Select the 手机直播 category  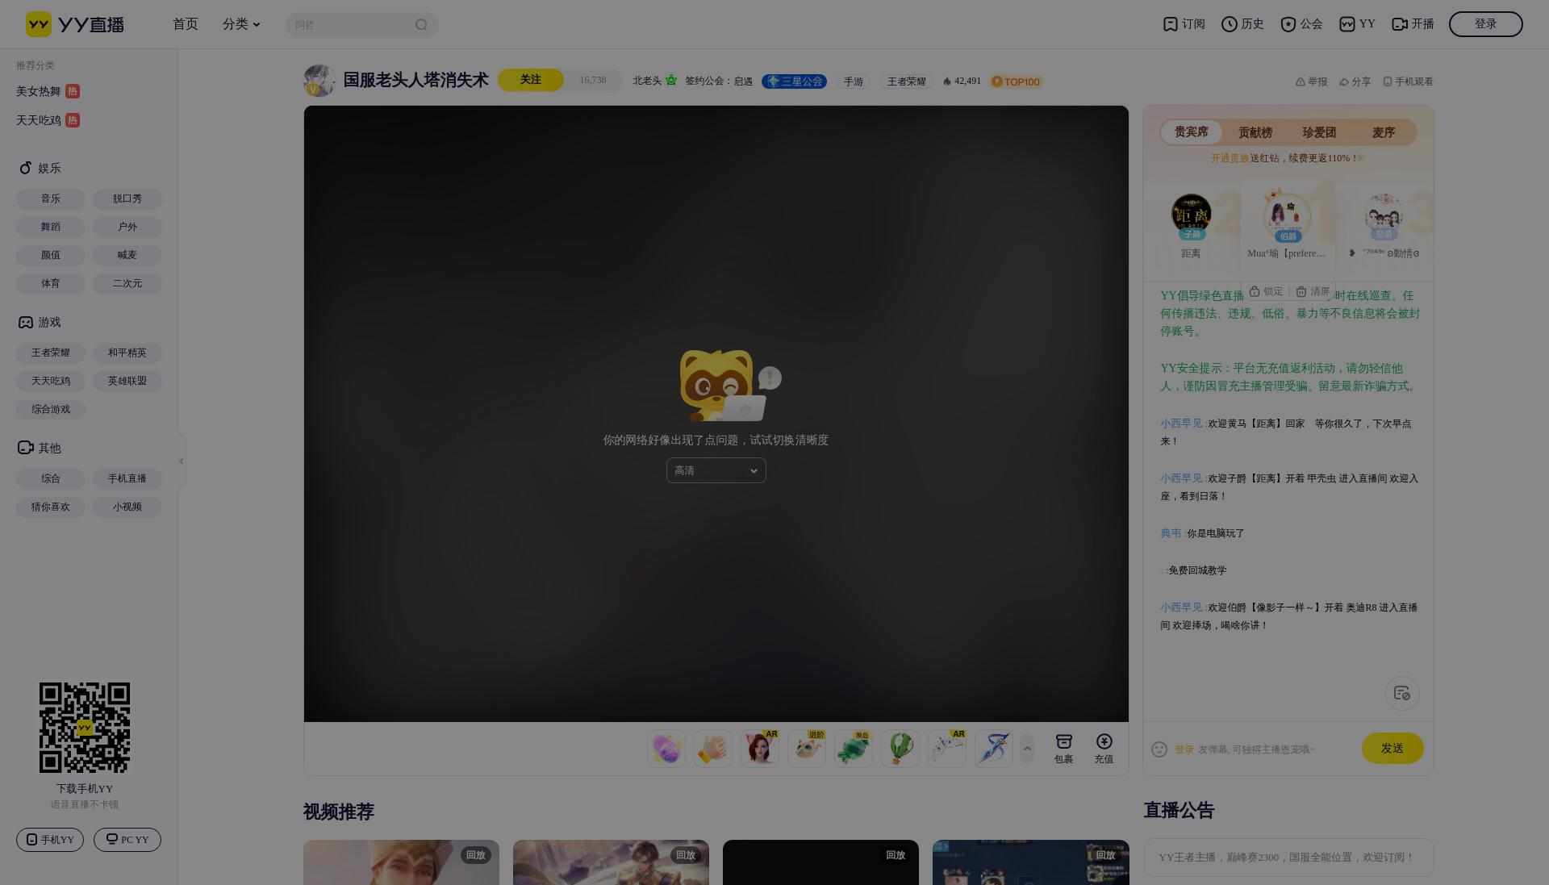point(127,478)
